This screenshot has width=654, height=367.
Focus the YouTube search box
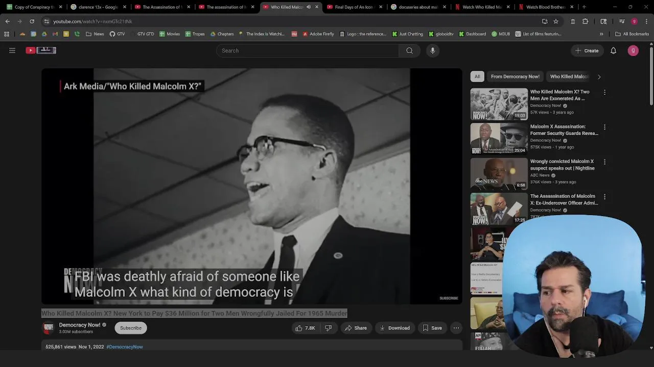click(x=308, y=50)
